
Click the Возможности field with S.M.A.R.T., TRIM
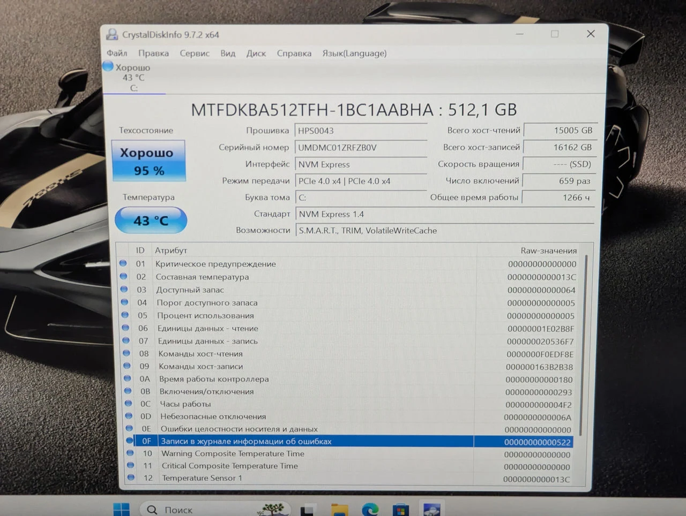pos(445,231)
